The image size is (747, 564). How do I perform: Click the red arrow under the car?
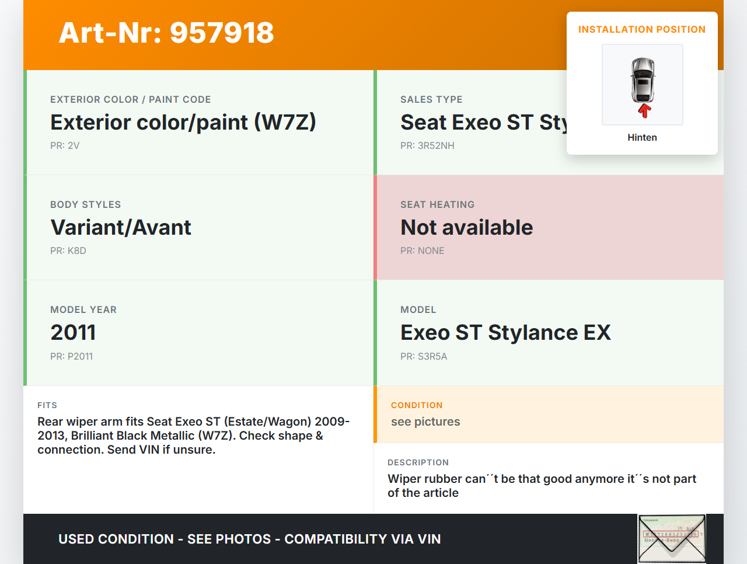coord(644,111)
